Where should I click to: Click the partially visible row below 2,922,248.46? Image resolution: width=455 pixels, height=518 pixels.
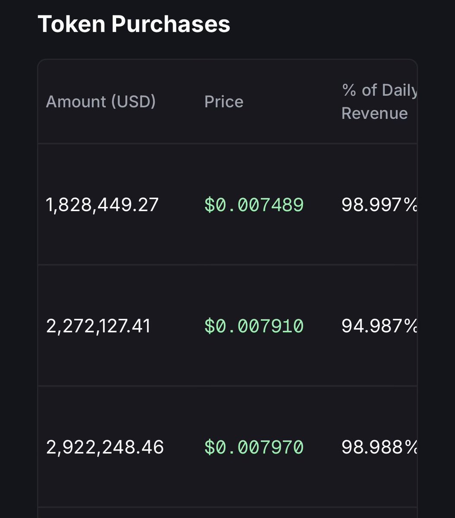(x=227, y=513)
